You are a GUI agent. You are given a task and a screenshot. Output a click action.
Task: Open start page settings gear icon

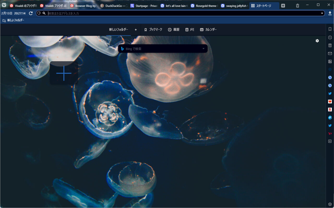(317, 41)
